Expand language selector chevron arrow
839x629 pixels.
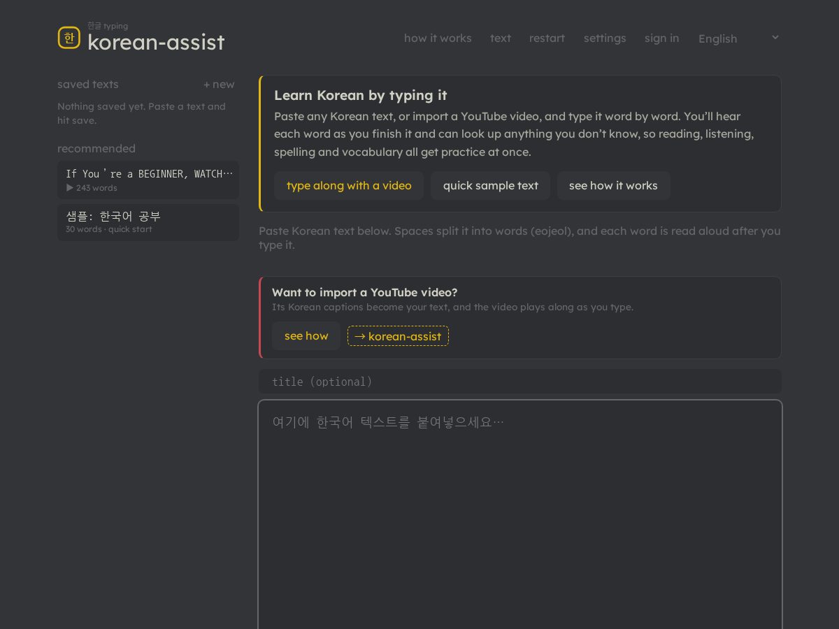[x=775, y=37]
